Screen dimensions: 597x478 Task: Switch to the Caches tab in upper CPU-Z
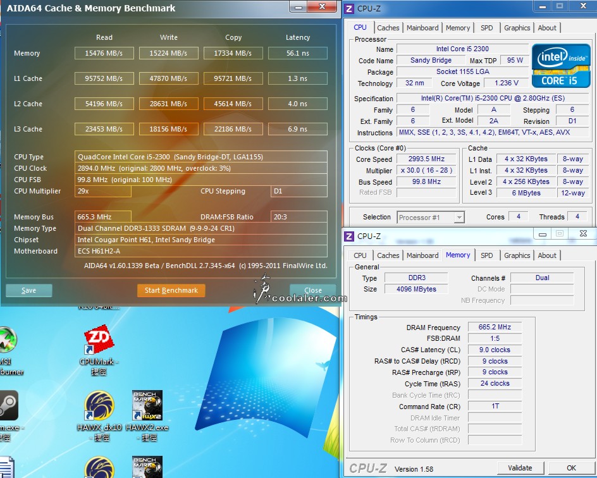388,28
